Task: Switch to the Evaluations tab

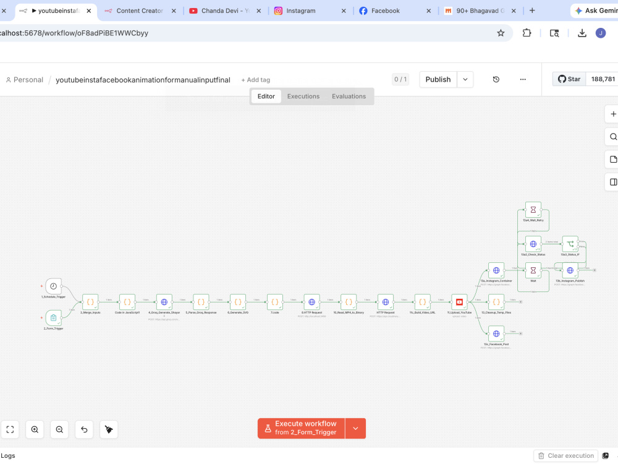Action: 349,97
